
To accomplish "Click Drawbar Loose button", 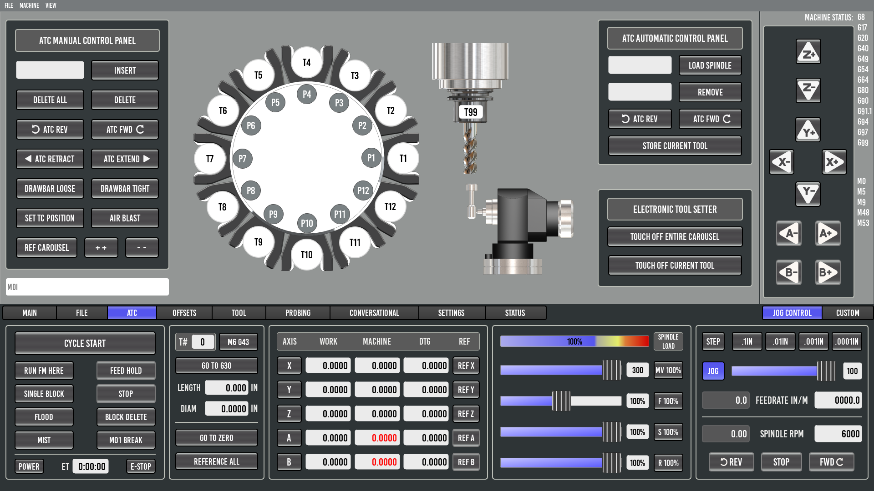I will [x=50, y=189].
